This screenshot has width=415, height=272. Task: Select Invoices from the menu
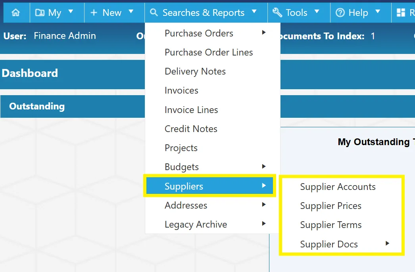pyautogui.click(x=213, y=90)
